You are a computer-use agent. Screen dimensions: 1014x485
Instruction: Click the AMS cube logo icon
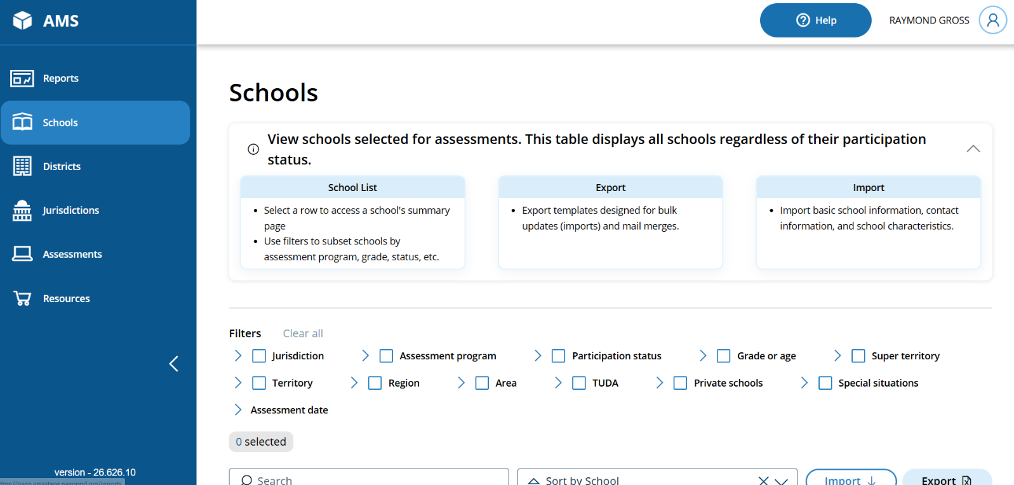pyautogui.click(x=22, y=20)
